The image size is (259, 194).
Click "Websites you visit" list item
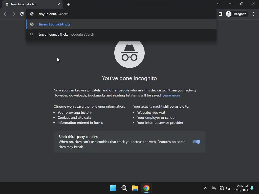151,112
